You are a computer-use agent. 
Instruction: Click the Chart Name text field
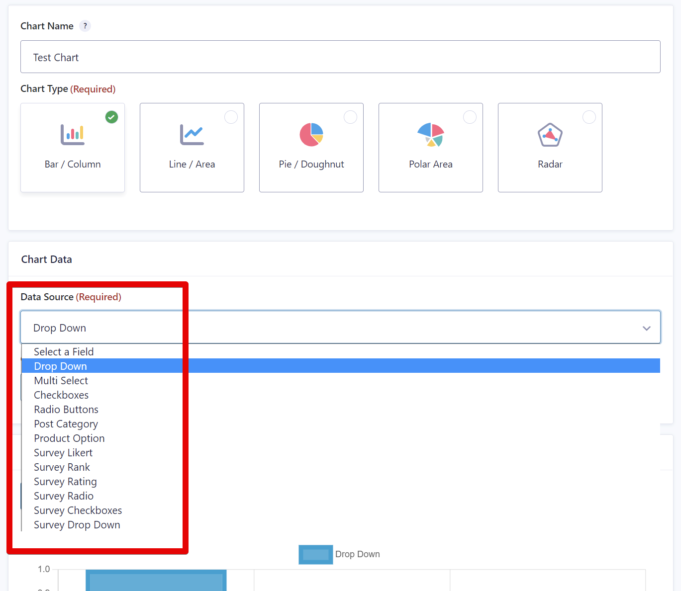tap(340, 57)
